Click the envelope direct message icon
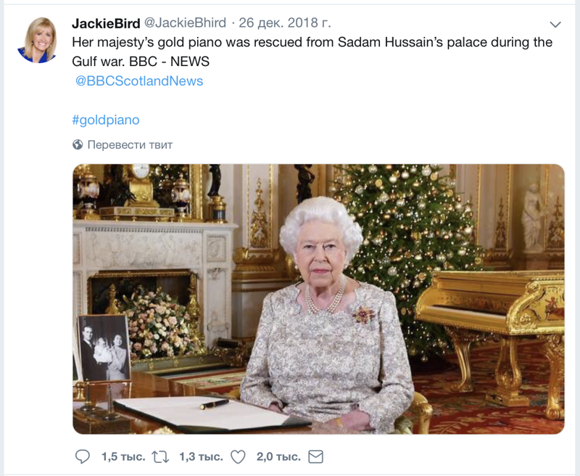The image size is (580, 476). [315, 456]
